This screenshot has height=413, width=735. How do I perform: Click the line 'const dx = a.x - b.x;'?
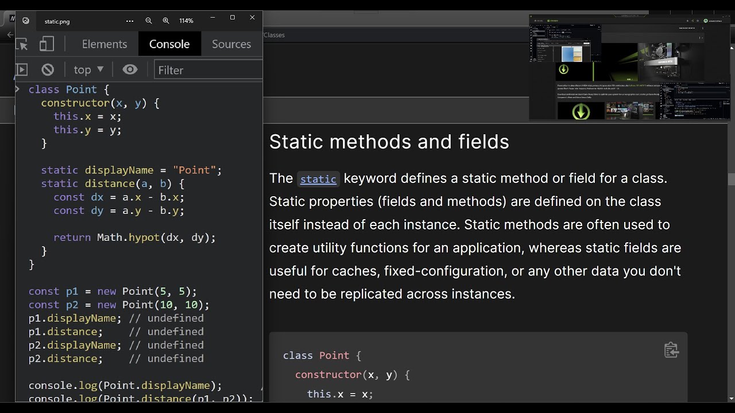(x=119, y=197)
